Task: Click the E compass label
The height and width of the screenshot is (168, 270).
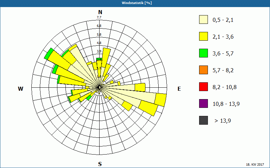Action: pos(179,89)
